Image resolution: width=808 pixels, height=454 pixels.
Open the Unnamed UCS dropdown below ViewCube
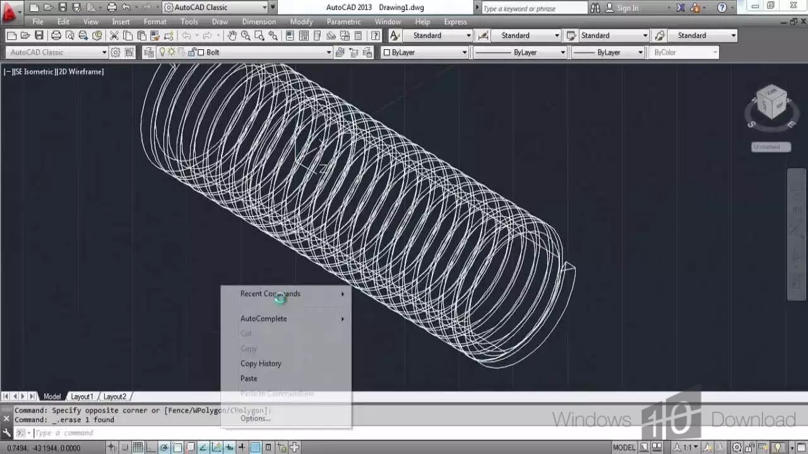(771, 147)
